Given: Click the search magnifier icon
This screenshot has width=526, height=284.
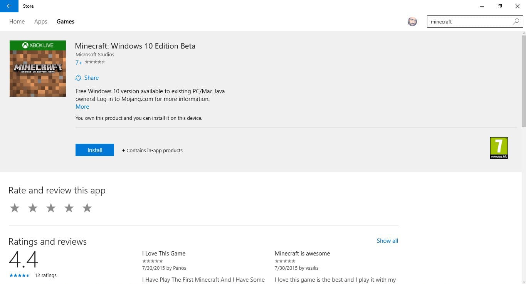Looking at the screenshot, I should pyautogui.click(x=516, y=22).
